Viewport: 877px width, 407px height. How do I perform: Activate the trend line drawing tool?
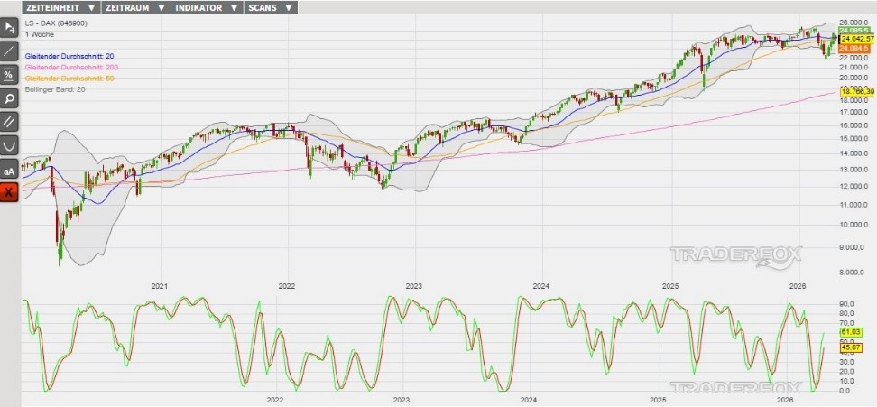pyautogui.click(x=9, y=51)
